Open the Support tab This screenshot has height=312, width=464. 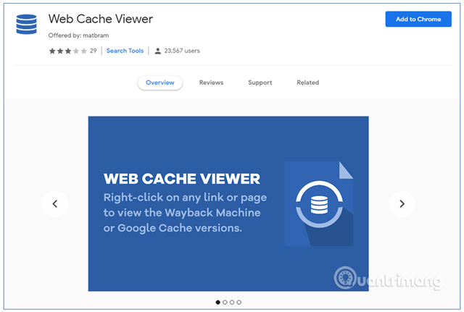coord(260,83)
